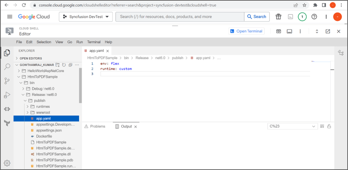Switch to the Problems tab
The height and width of the screenshot is (170, 348).
95,126
